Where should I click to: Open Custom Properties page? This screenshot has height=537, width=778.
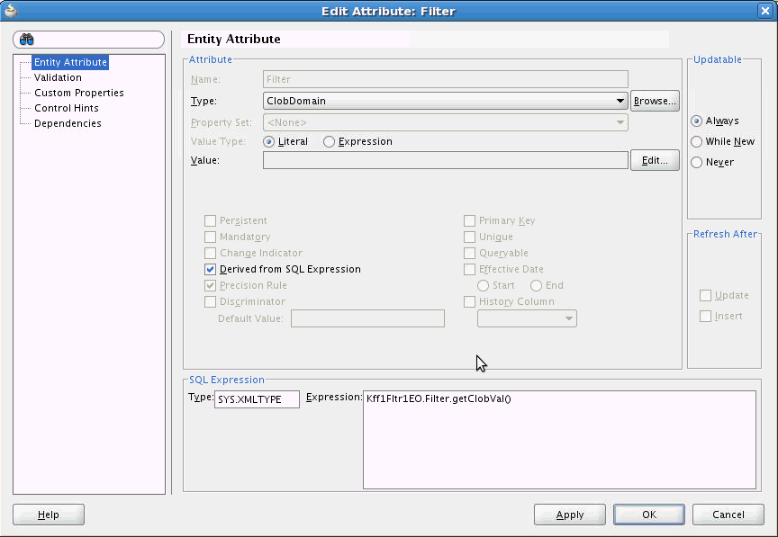(79, 93)
